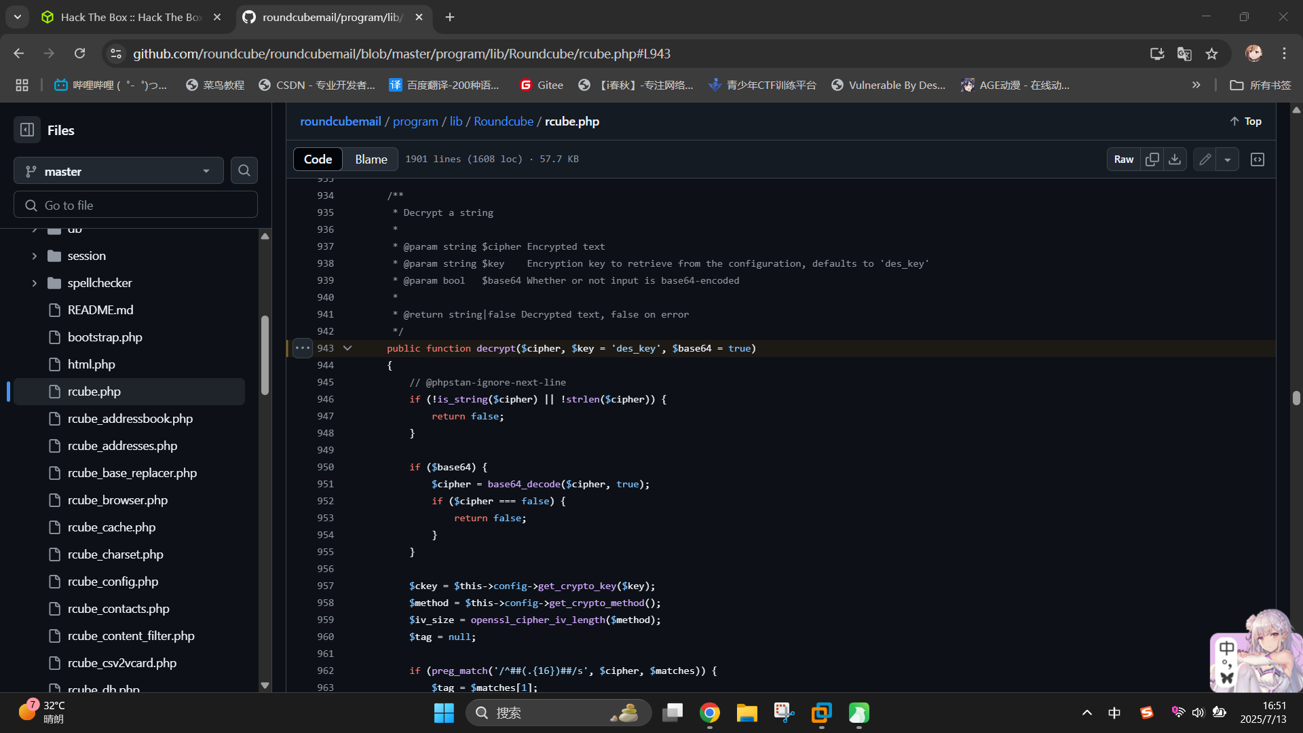Viewport: 1303px width, 733px height.
Task: Open the symbols panel icon
Action: (1258, 159)
